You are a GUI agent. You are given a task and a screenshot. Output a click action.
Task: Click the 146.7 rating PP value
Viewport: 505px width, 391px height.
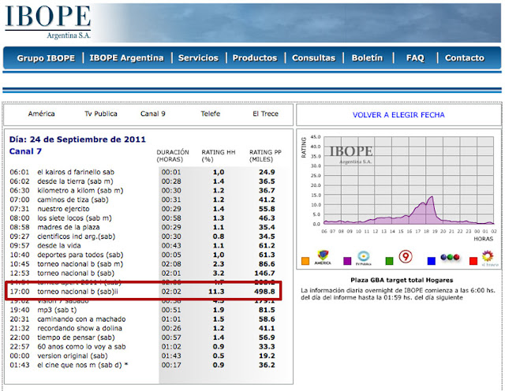pyautogui.click(x=264, y=274)
